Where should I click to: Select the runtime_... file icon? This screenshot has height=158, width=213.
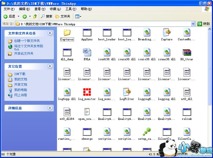[x=67, y=132]
